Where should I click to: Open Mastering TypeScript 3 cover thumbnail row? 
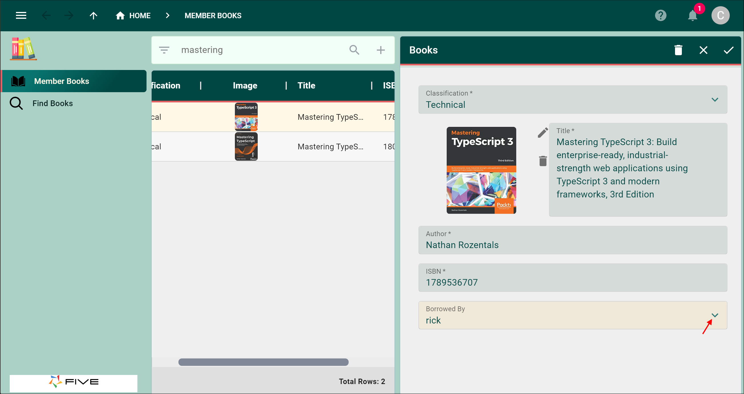pos(246,117)
